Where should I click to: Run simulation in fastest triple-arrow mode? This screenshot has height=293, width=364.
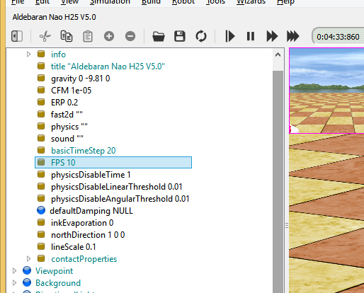[293, 36]
